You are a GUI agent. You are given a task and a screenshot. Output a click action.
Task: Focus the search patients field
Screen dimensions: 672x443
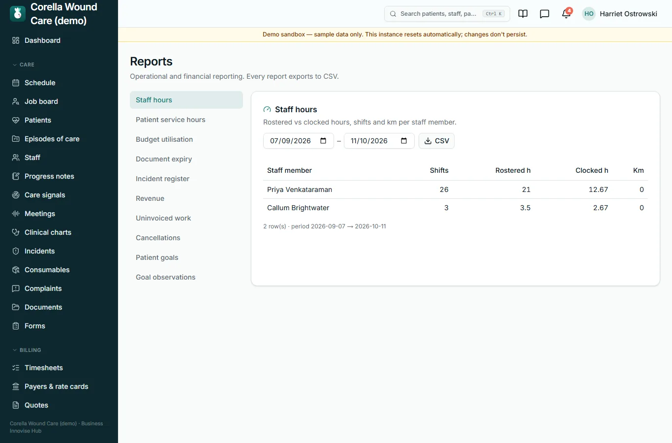pyautogui.click(x=447, y=14)
